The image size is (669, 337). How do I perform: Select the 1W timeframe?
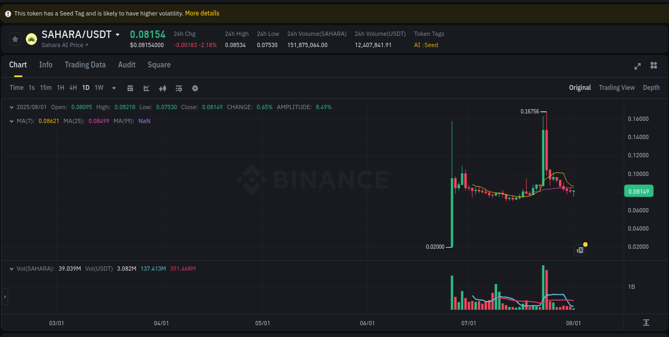[98, 88]
